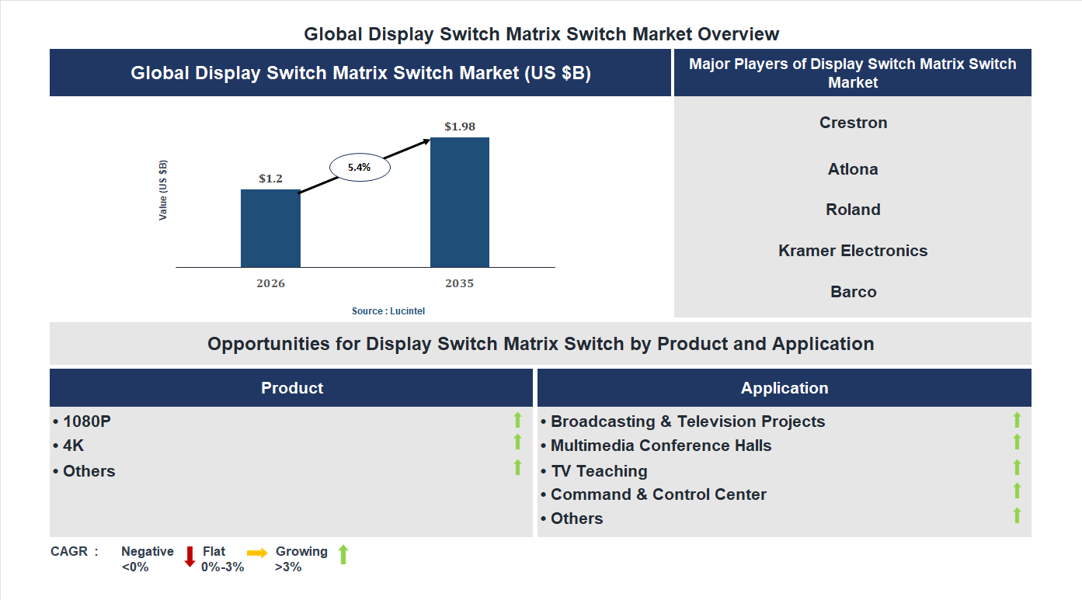The height and width of the screenshot is (600, 1082).
Task: Click the arrow beside Command & Control Center
Action: point(1018,493)
